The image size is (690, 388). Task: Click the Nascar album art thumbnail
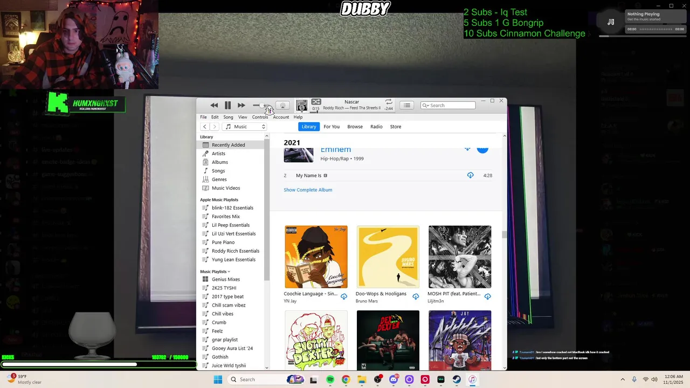click(x=302, y=106)
